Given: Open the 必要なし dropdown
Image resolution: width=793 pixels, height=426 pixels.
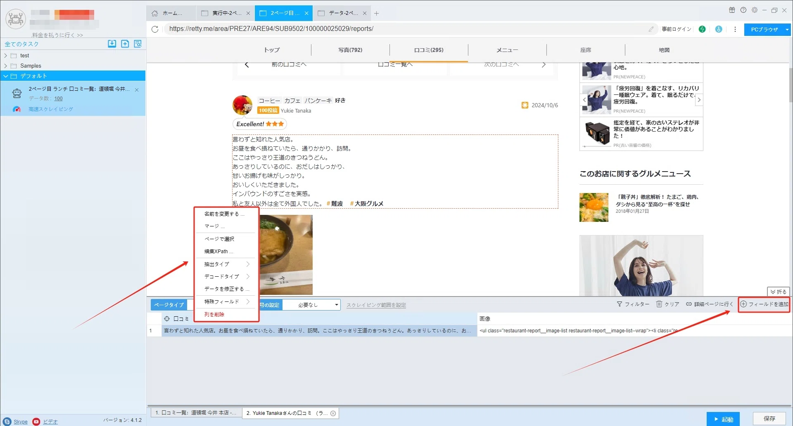Looking at the screenshot, I should pyautogui.click(x=311, y=305).
